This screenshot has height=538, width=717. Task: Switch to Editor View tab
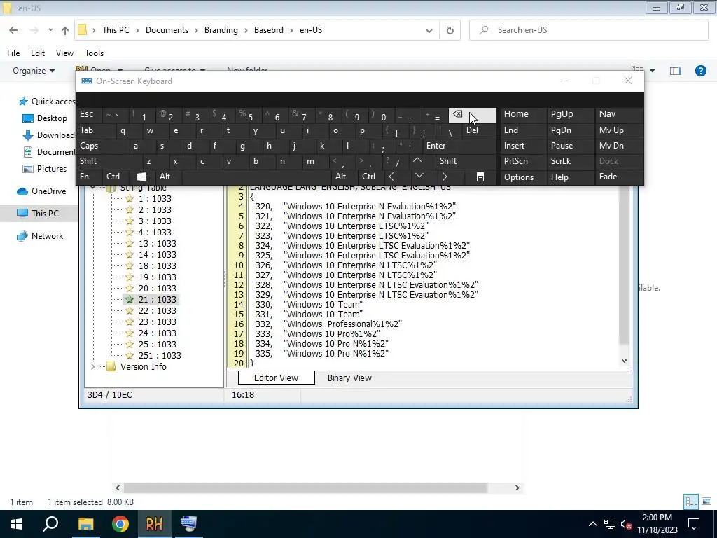click(x=276, y=378)
